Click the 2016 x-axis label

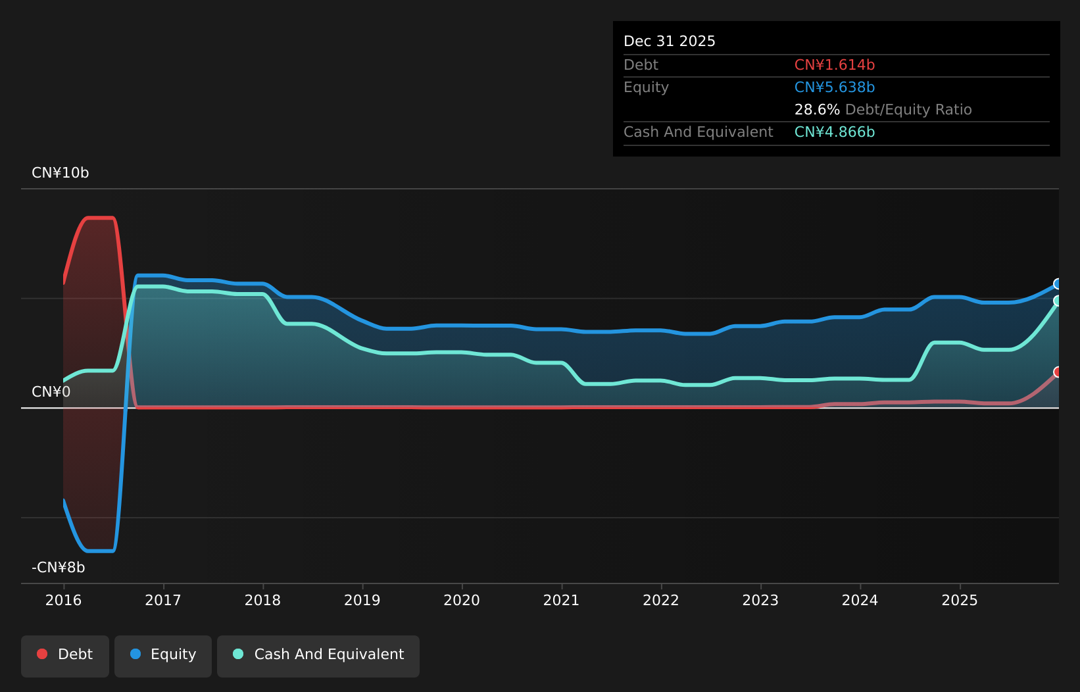(x=63, y=601)
